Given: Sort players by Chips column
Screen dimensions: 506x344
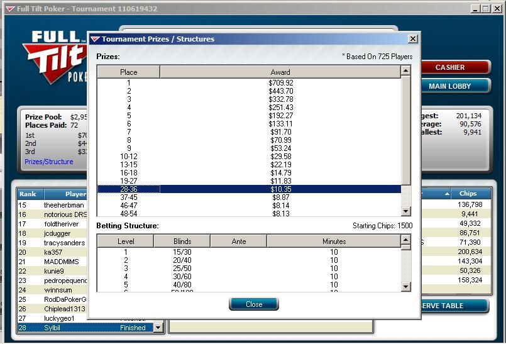Looking at the screenshot, I should [x=471, y=194].
